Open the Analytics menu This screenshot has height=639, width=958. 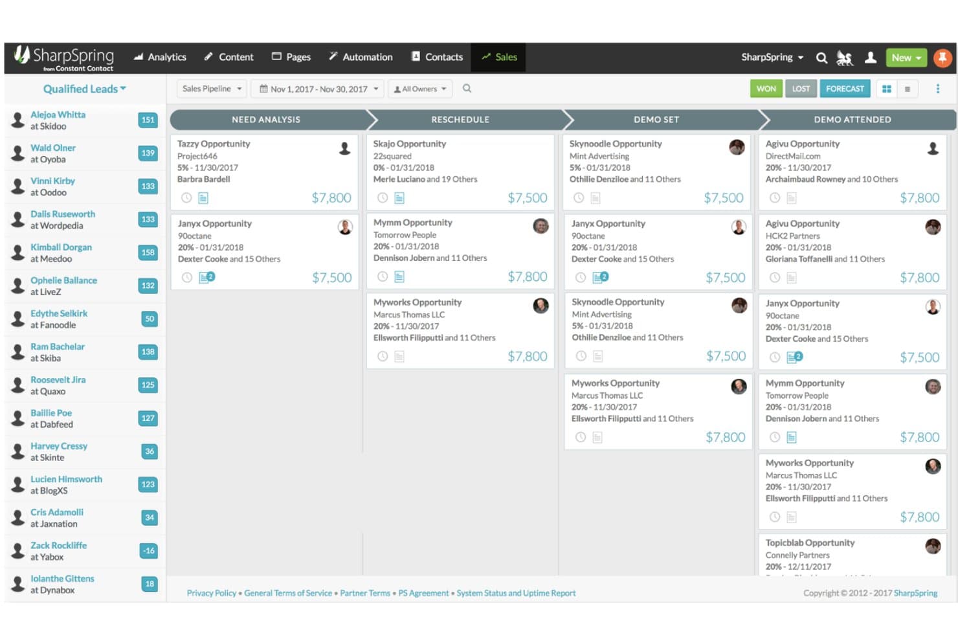point(160,58)
